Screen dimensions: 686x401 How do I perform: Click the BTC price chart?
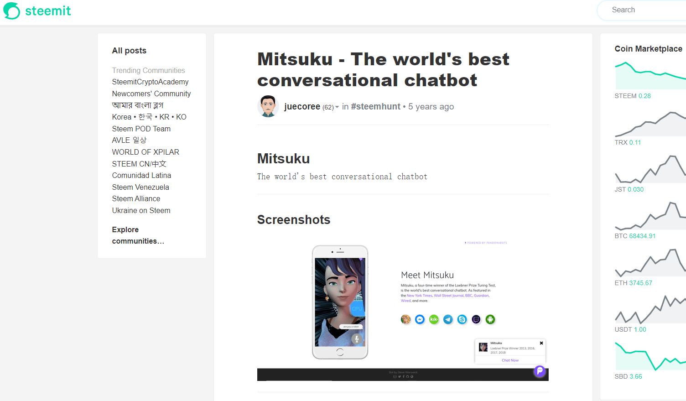[650, 216]
